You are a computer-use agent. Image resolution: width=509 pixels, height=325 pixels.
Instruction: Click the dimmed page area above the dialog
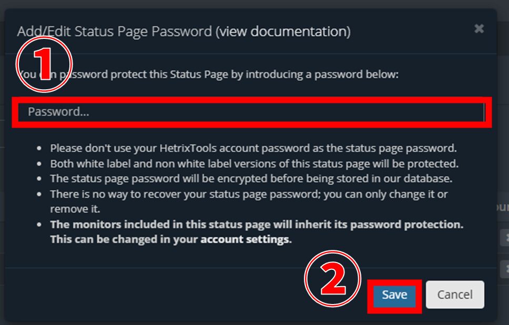(x=252, y=4)
